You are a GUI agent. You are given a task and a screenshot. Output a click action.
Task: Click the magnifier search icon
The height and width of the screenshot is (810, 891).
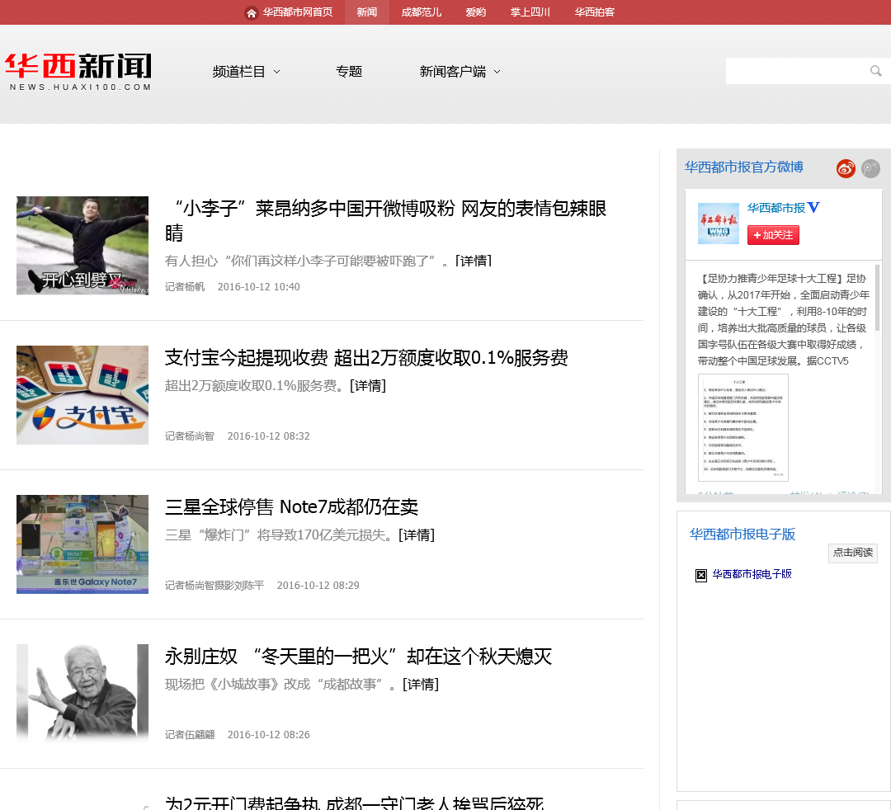[x=875, y=71]
